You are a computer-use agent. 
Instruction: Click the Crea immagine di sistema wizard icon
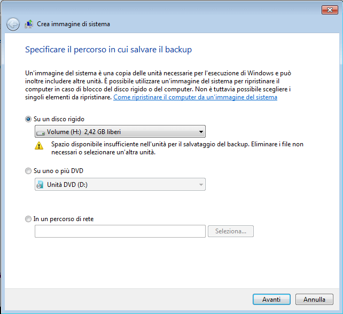point(29,24)
